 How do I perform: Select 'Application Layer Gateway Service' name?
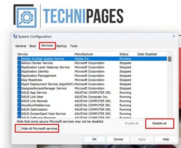coord(46,67)
